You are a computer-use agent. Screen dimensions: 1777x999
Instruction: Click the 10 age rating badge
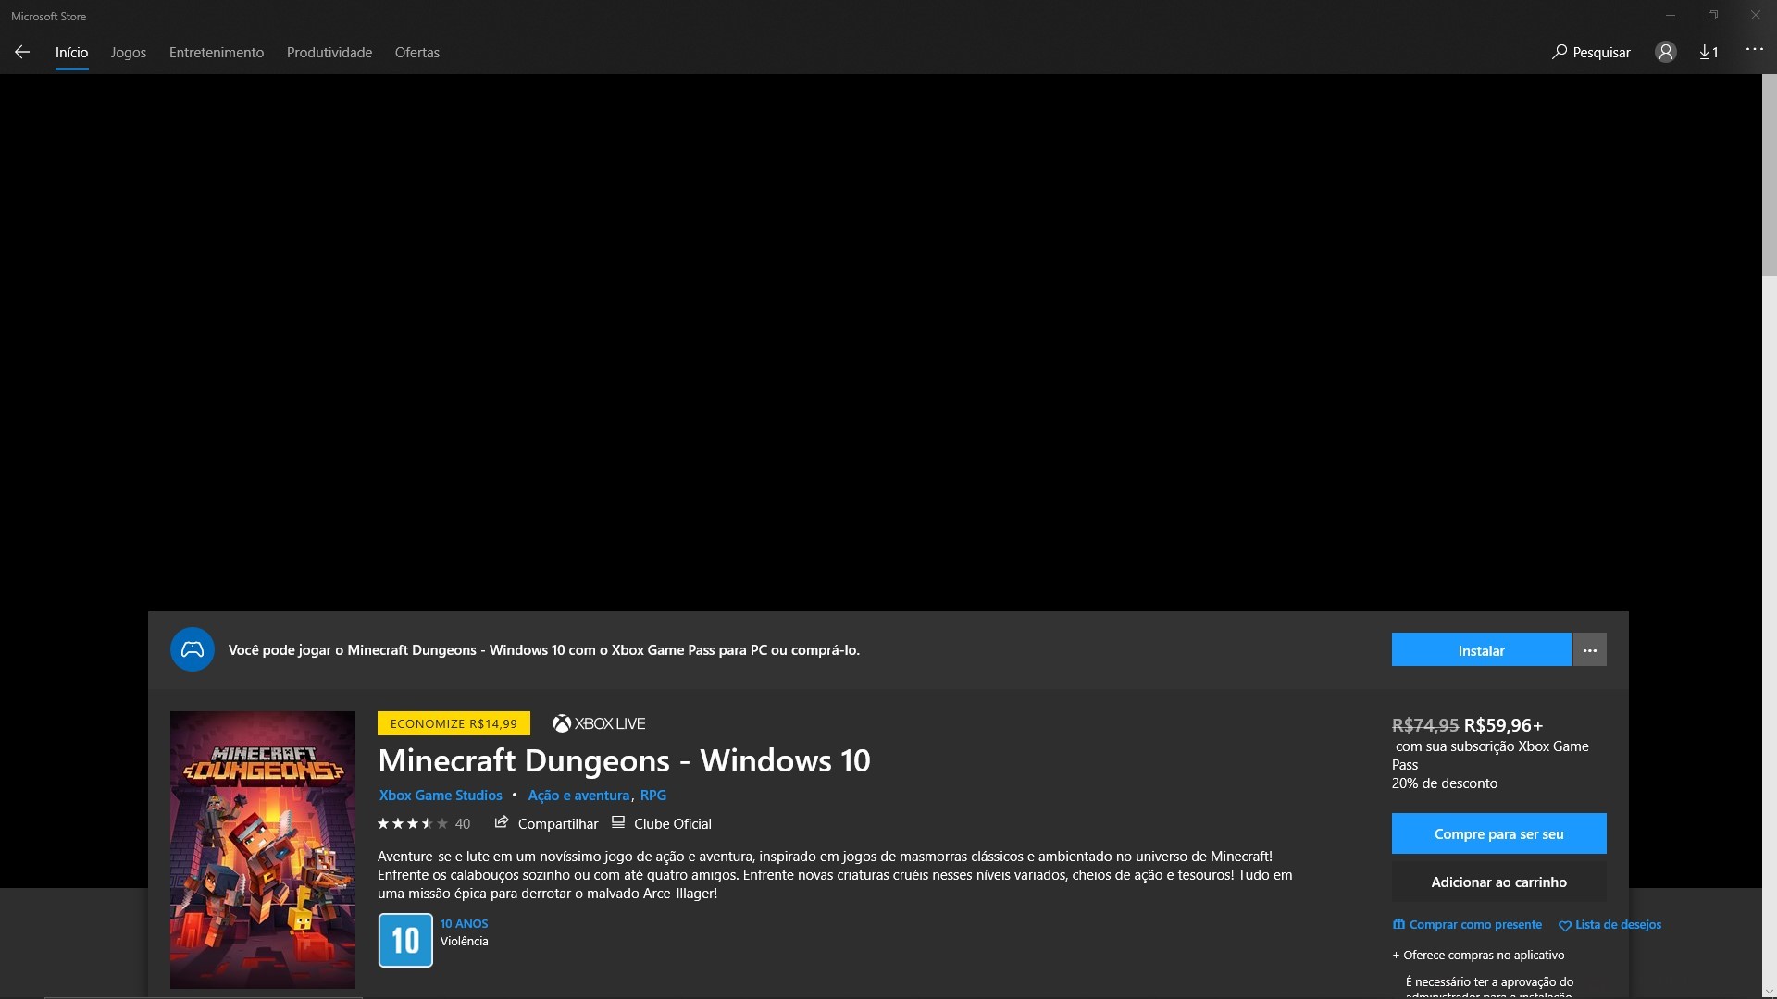pos(405,941)
